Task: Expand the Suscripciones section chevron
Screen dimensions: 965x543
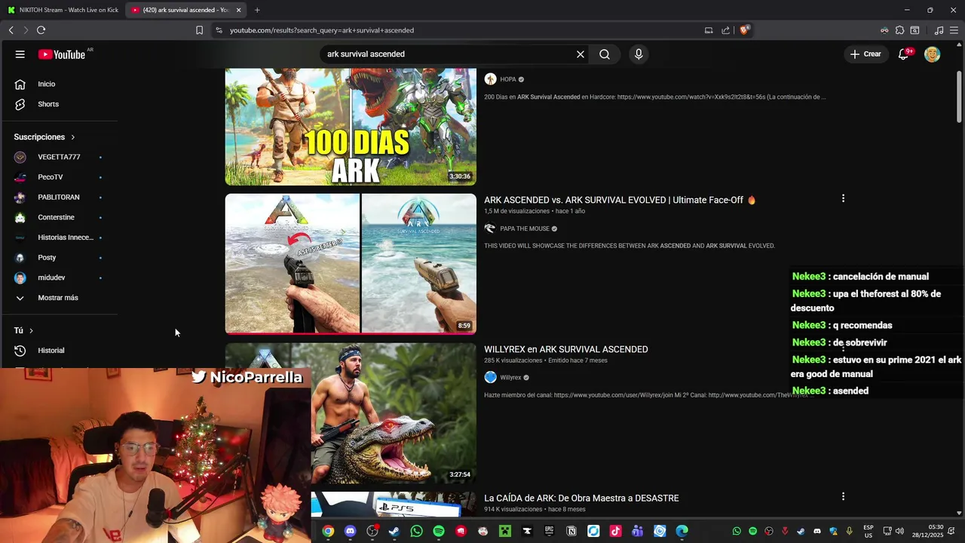Action: (73, 137)
